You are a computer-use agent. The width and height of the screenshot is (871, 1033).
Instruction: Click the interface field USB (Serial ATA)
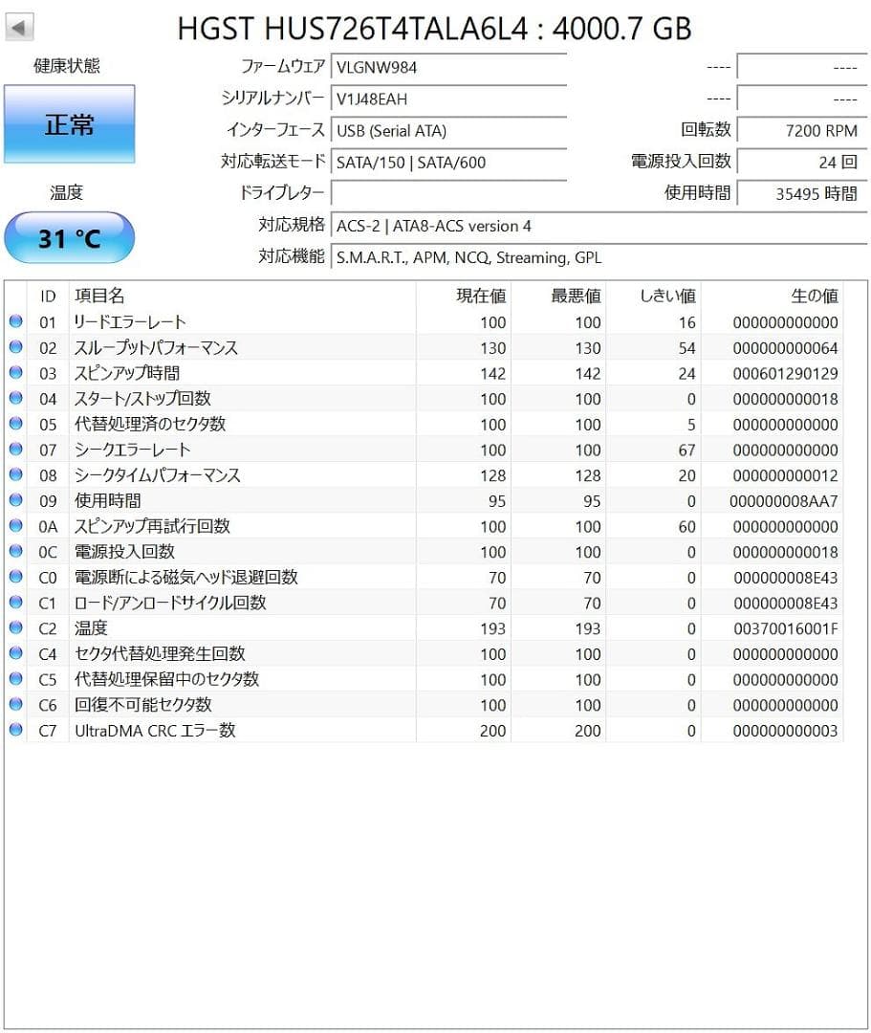449,130
